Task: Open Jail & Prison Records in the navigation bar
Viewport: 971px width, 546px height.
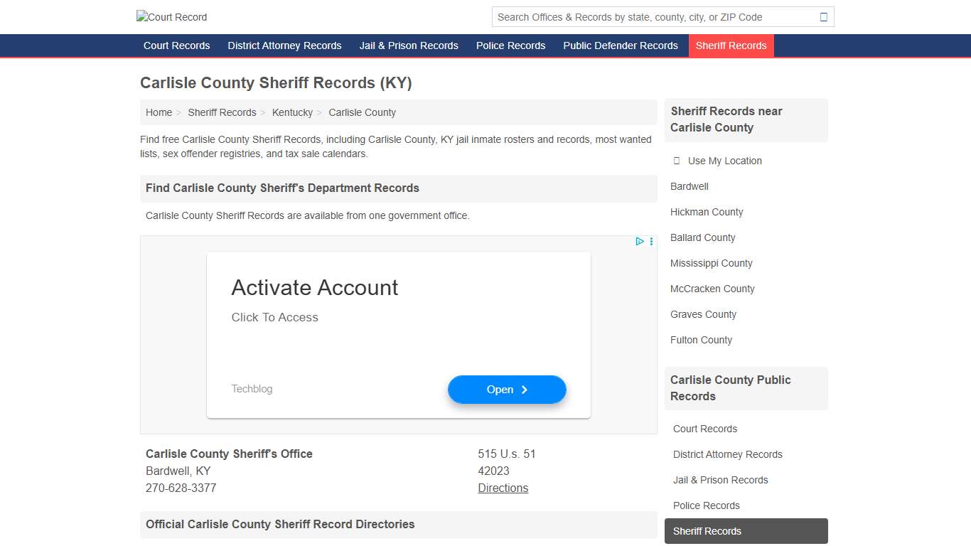Action: coord(409,45)
